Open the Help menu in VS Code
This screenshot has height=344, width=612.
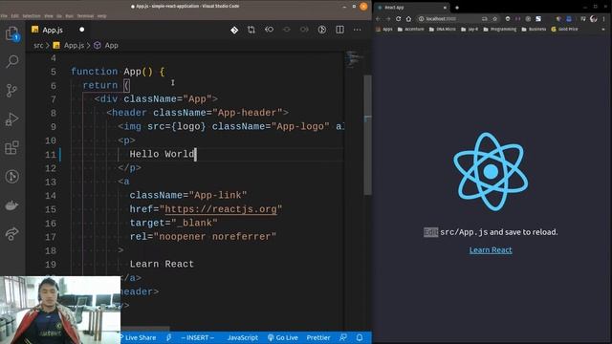click(101, 16)
